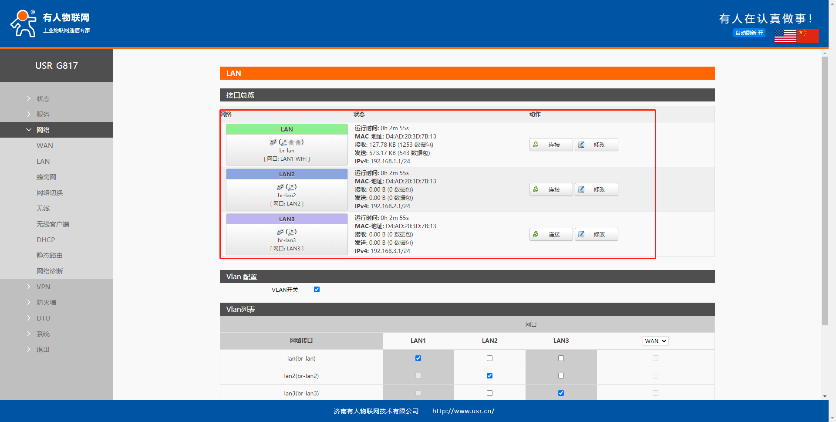
Task: Click the green LAN interface header
Action: point(287,129)
